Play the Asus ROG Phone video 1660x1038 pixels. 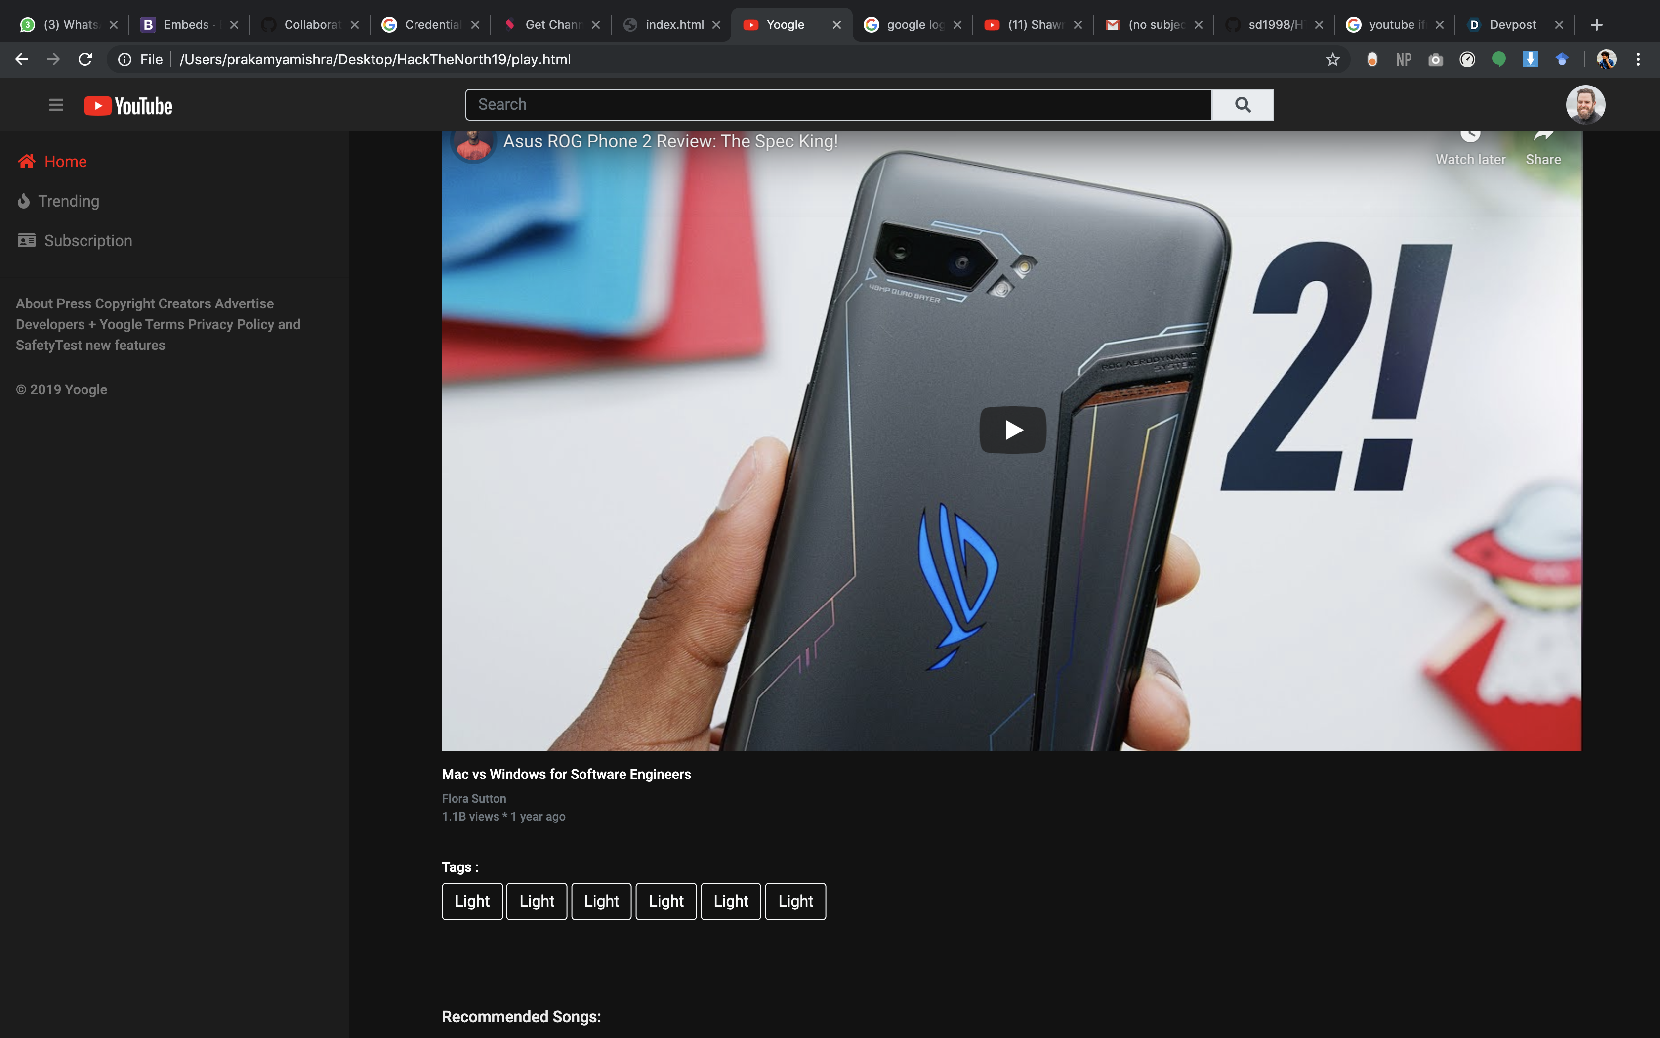(1012, 431)
